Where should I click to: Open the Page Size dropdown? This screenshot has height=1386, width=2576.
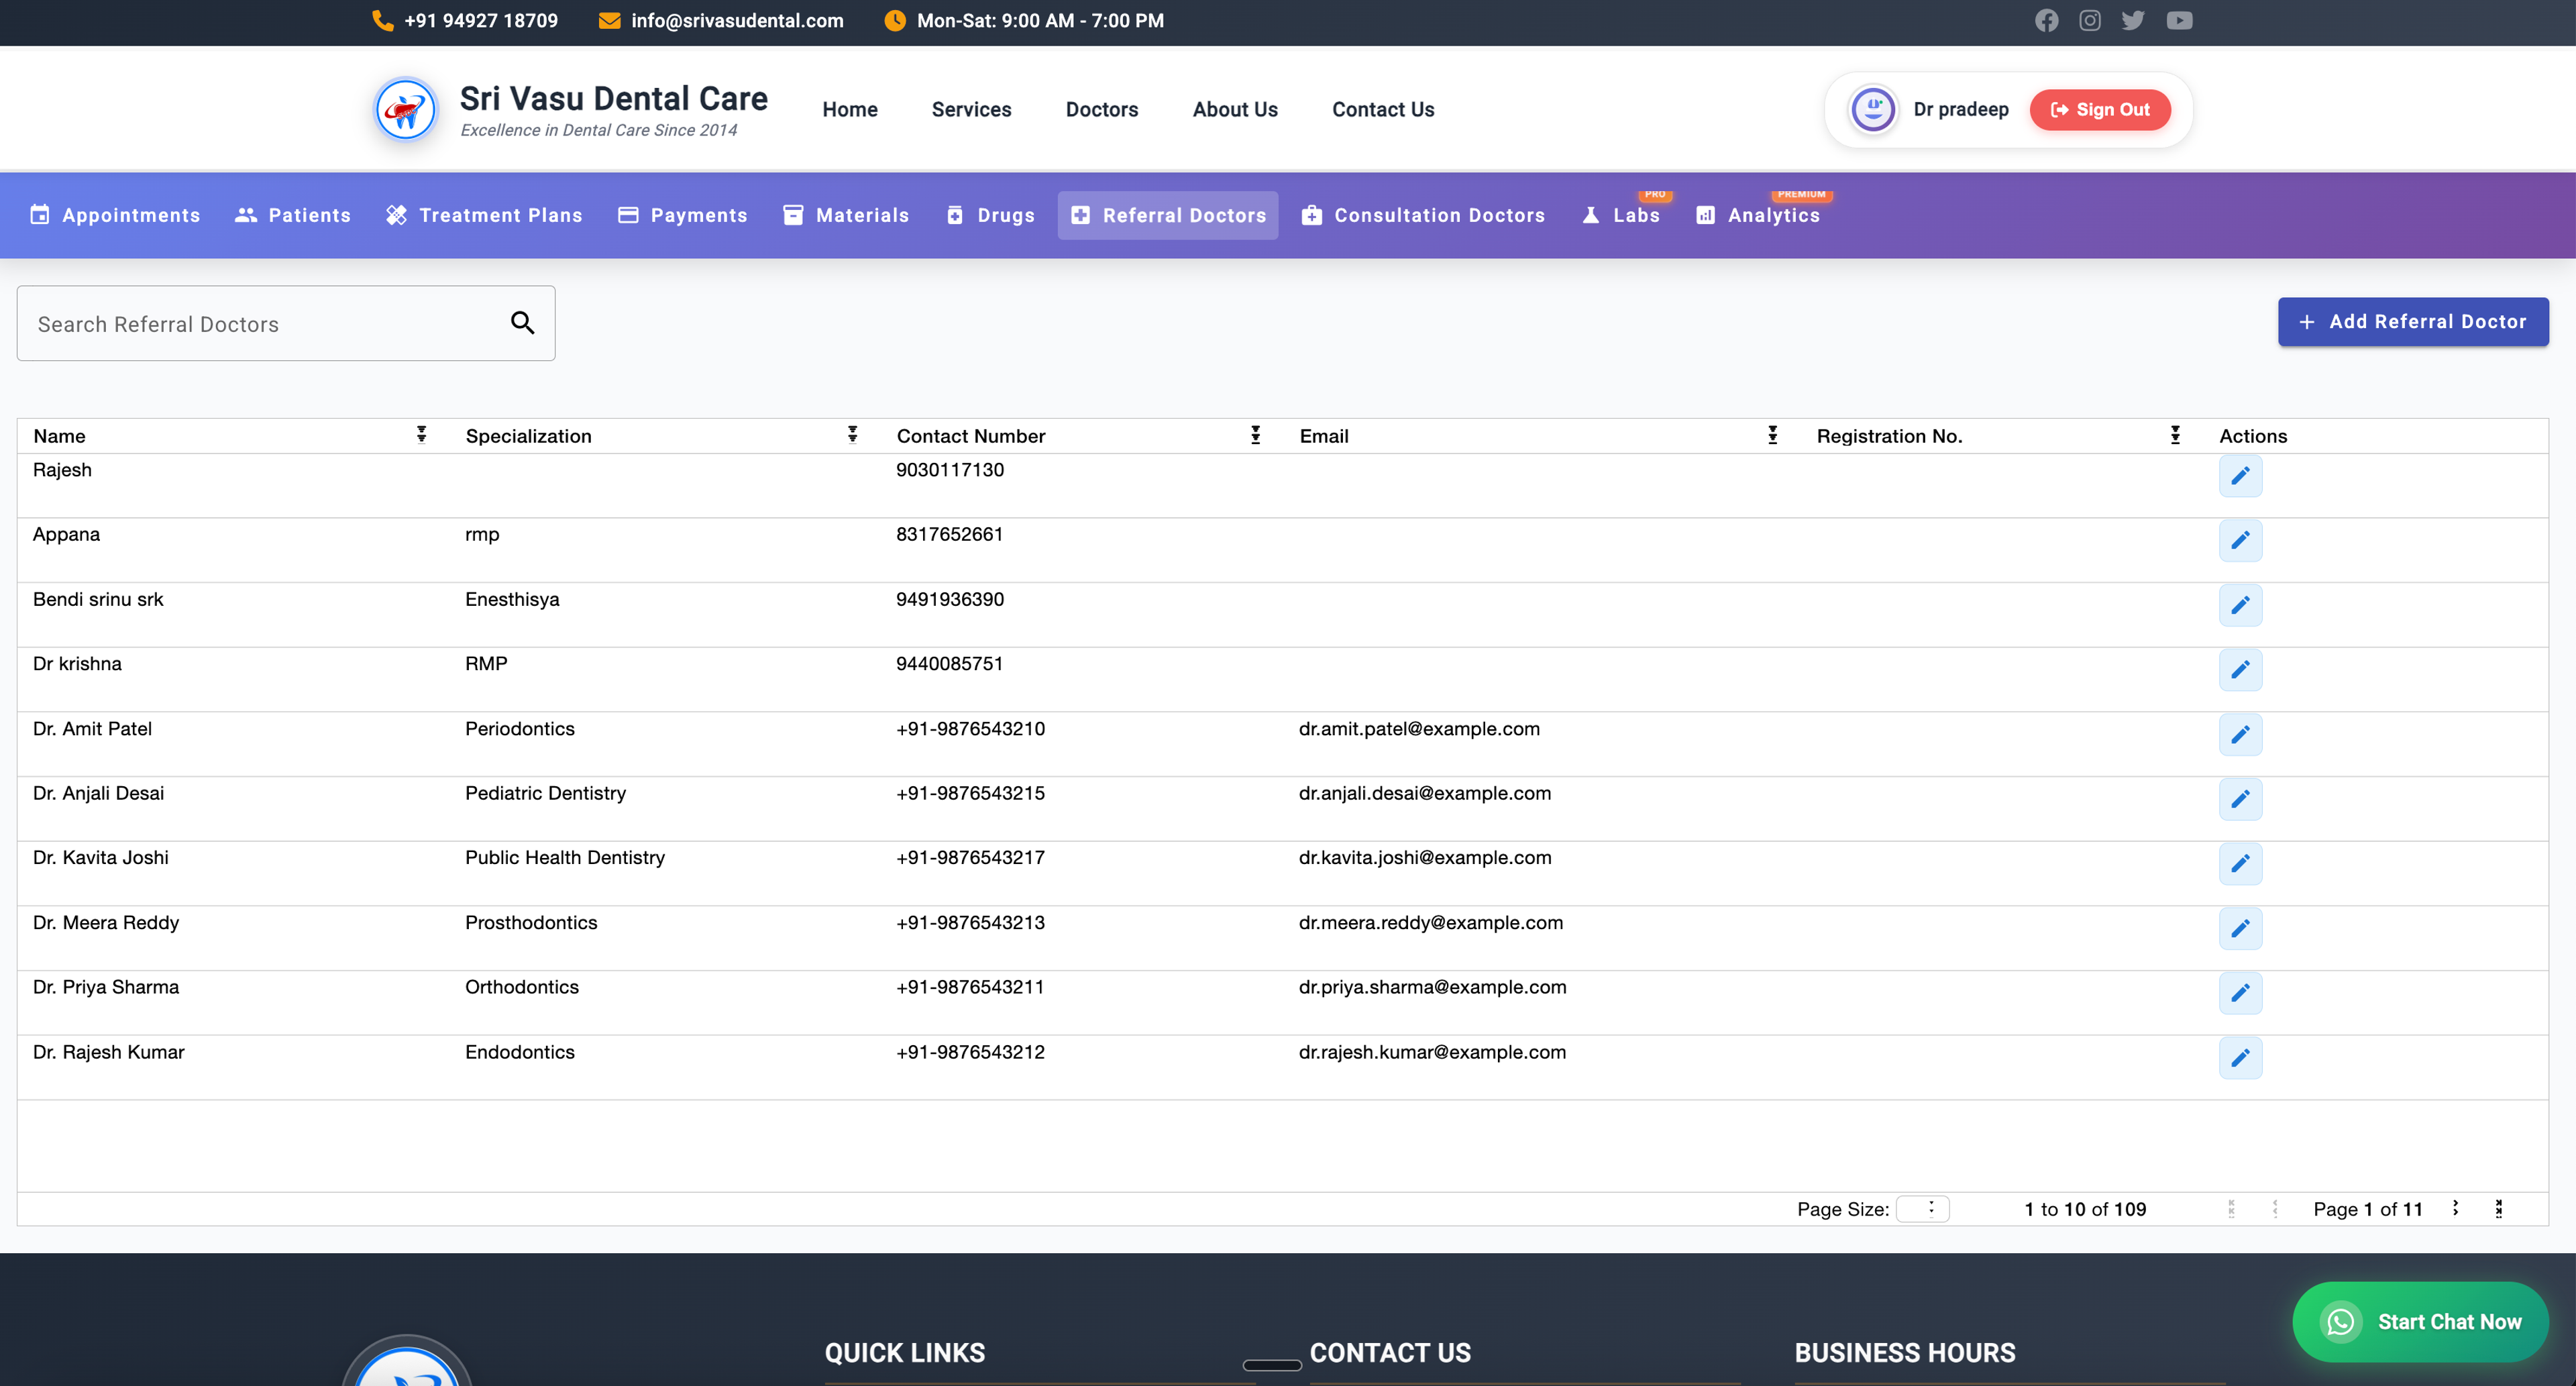click(x=1922, y=1208)
